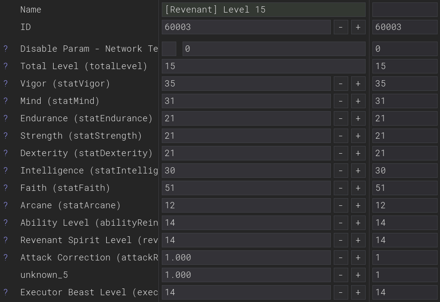Decrease Faith using the minus button
This screenshot has width=440, height=302.
pyautogui.click(x=341, y=188)
